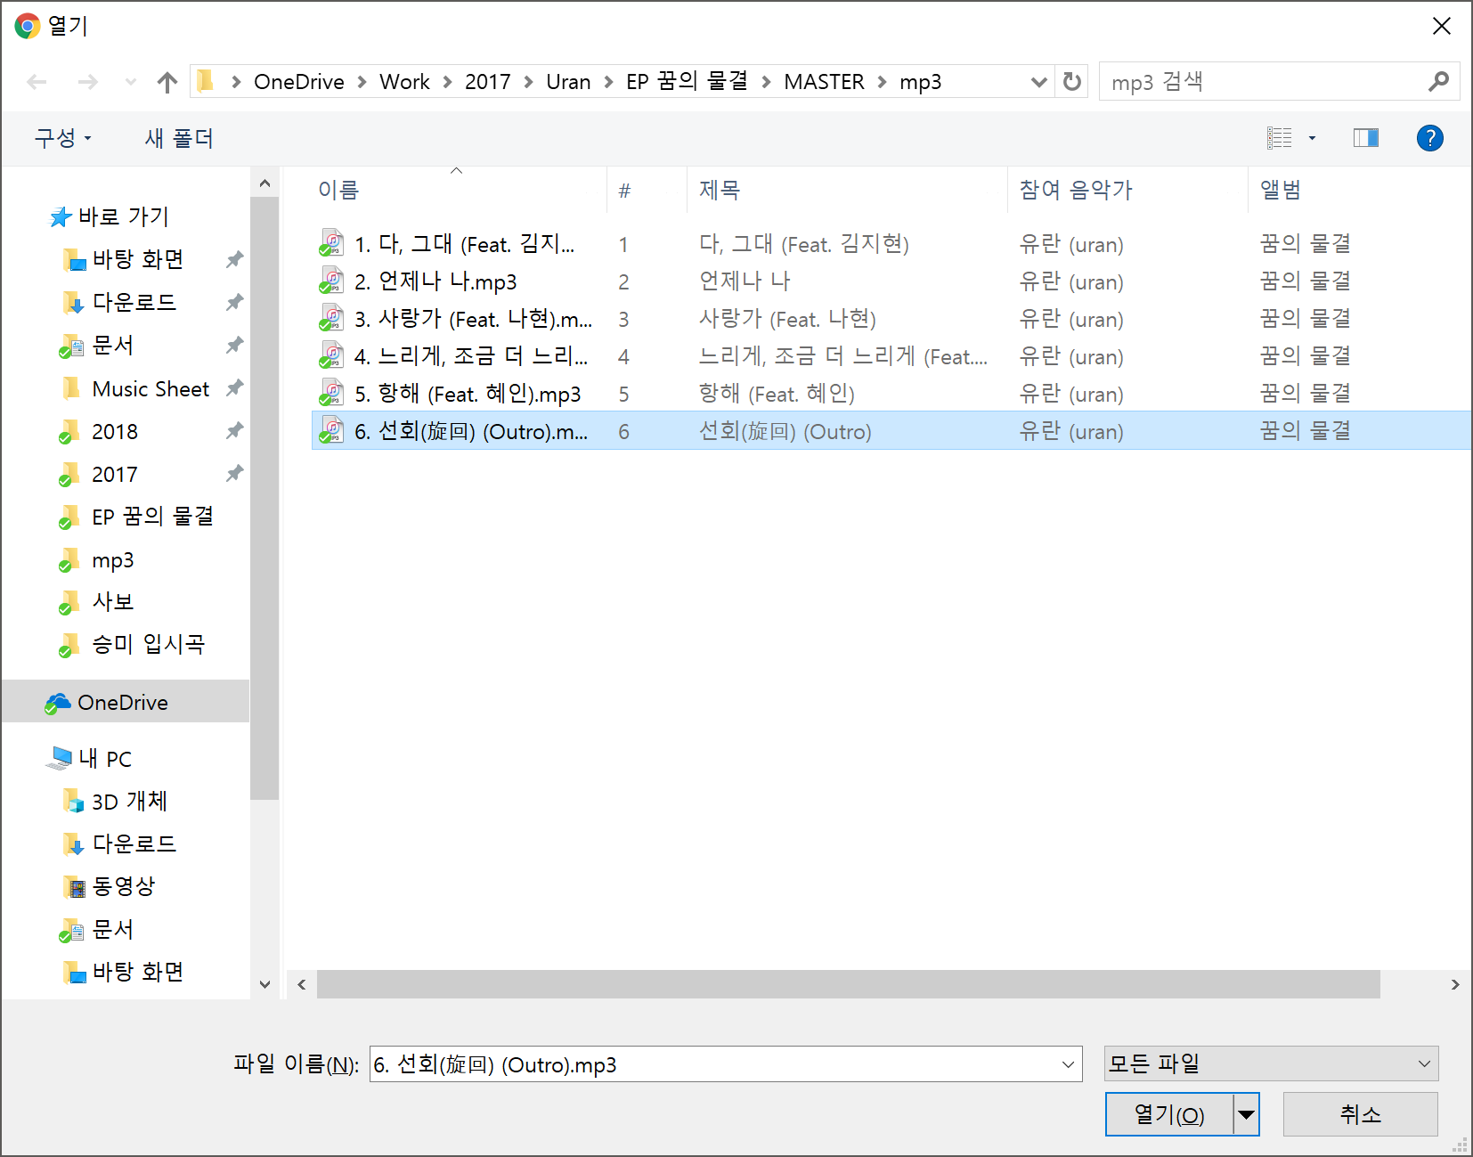Open the 열기 button split arrow
This screenshot has height=1157, width=1473.
click(1246, 1114)
